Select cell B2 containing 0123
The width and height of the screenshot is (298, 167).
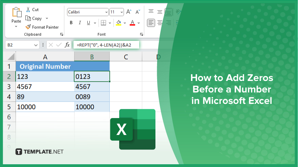92,77
